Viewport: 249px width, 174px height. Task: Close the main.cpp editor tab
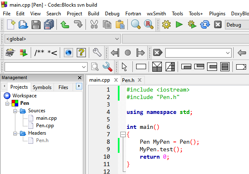pyautogui.click(x=116, y=80)
